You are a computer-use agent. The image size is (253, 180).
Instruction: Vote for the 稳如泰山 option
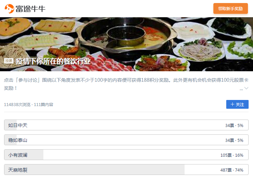click(x=126, y=140)
